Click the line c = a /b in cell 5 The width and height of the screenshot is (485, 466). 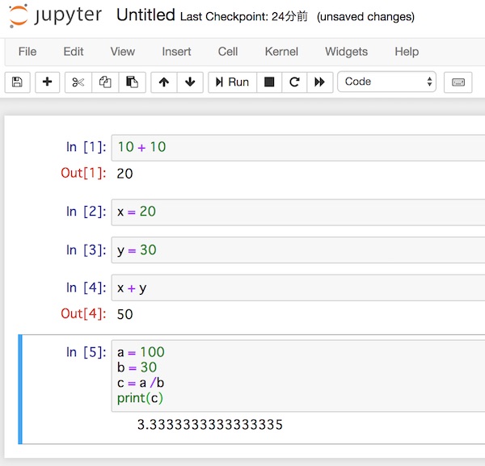[141, 383]
